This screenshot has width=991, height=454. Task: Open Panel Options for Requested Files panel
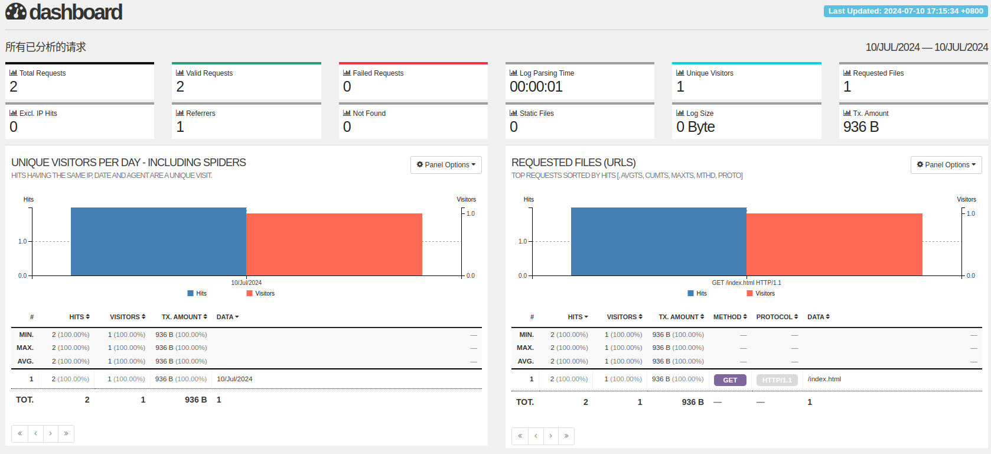(x=946, y=165)
